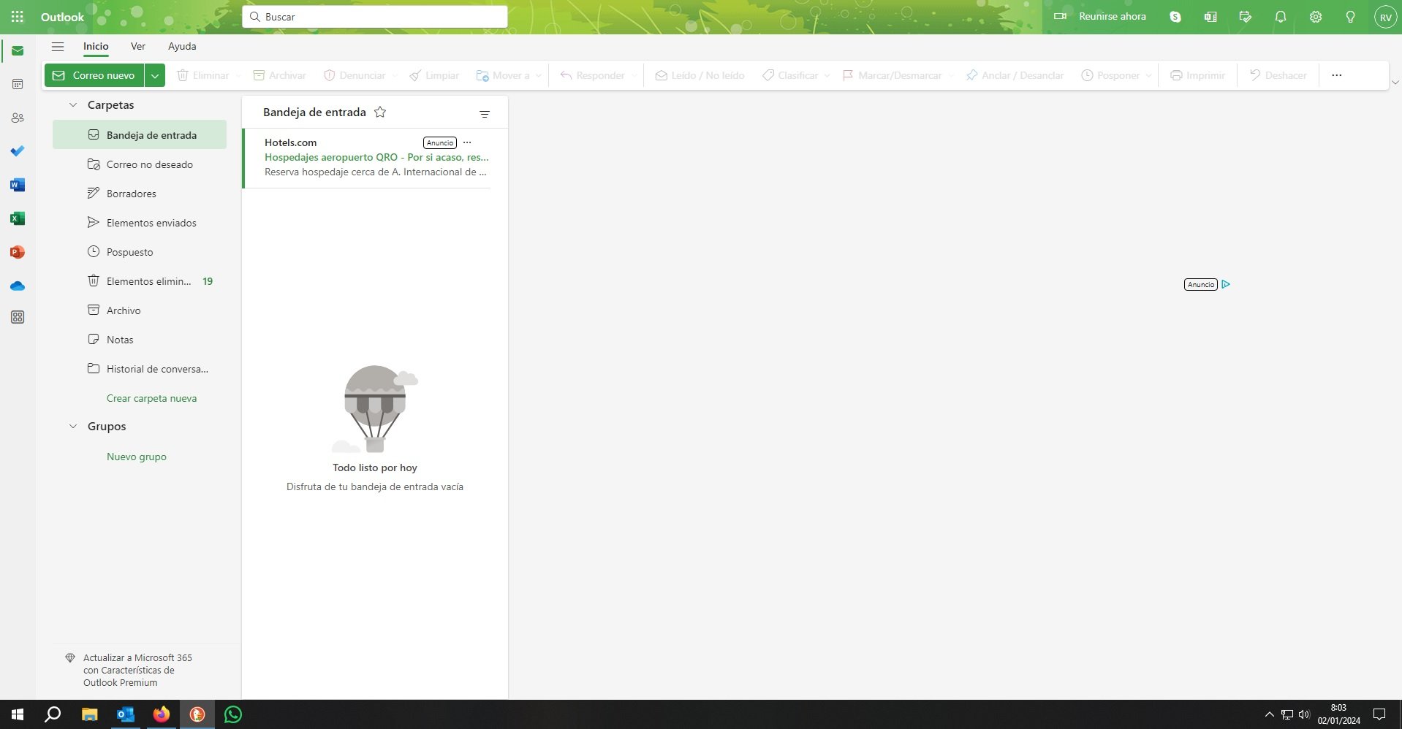This screenshot has width=1402, height=729.
Task: Open the Ayuda menu
Action: [182, 46]
